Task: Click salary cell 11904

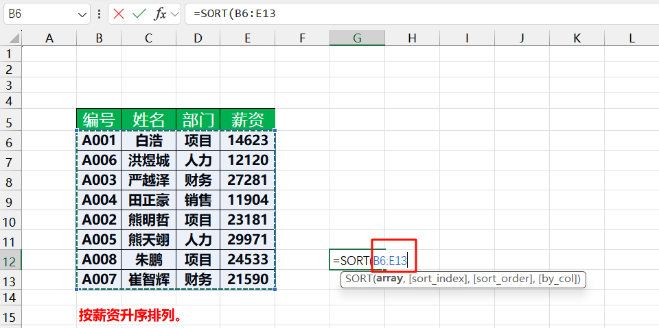Action: click(248, 200)
